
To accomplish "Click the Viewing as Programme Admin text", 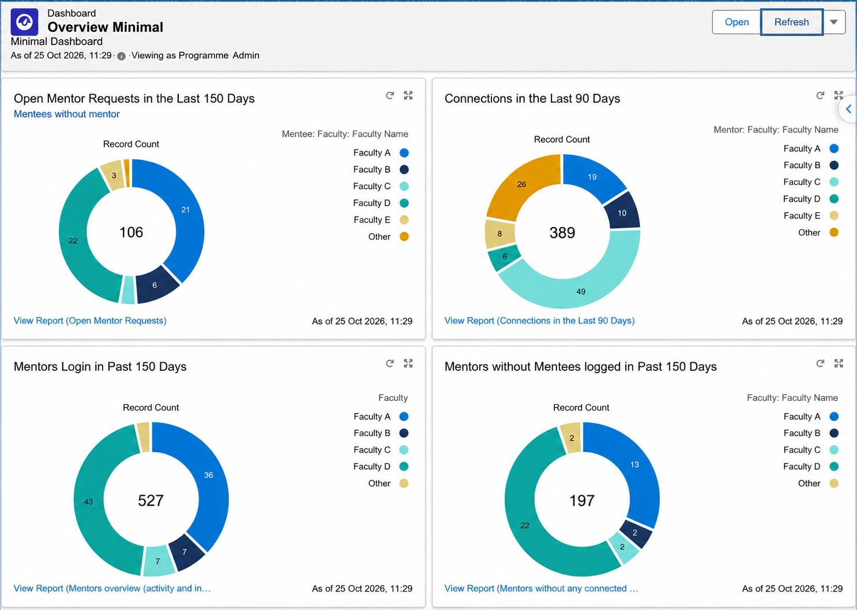I will point(196,55).
